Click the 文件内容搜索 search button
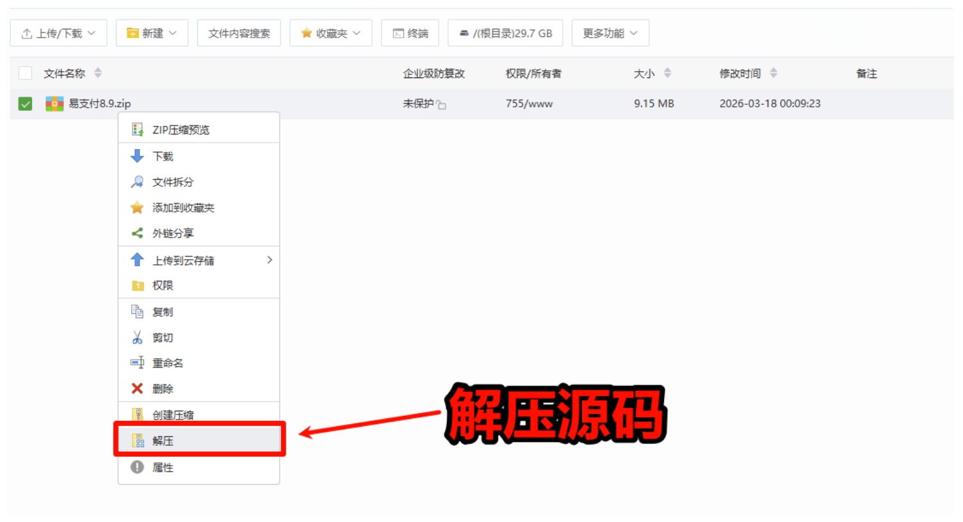Screen dimensions: 963x522 pyautogui.click(x=239, y=33)
